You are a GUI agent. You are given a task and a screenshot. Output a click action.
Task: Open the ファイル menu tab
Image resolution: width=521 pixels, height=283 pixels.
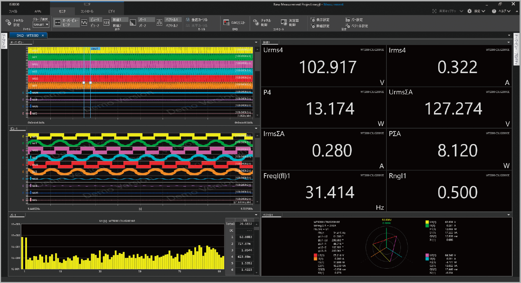[13, 11]
